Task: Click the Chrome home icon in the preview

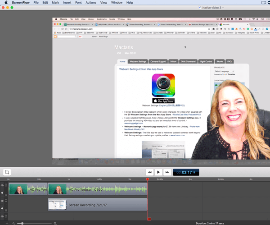Action: click(x=66, y=29)
